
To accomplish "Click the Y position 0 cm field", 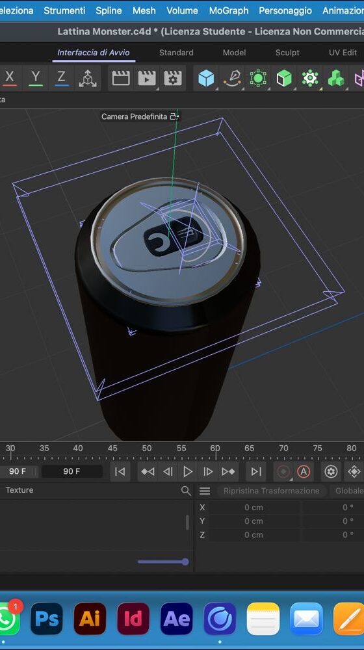I will [x=253, y=521].
